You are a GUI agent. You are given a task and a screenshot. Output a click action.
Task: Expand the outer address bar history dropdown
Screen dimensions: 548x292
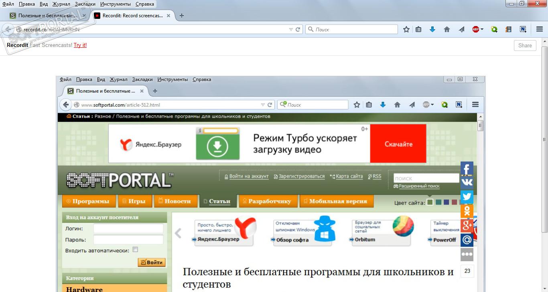point(291,29)
